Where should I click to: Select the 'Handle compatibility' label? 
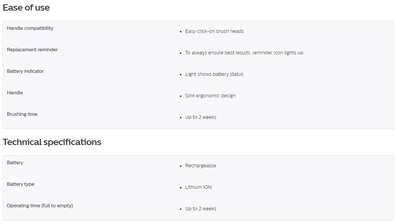[x=30, y=28]
